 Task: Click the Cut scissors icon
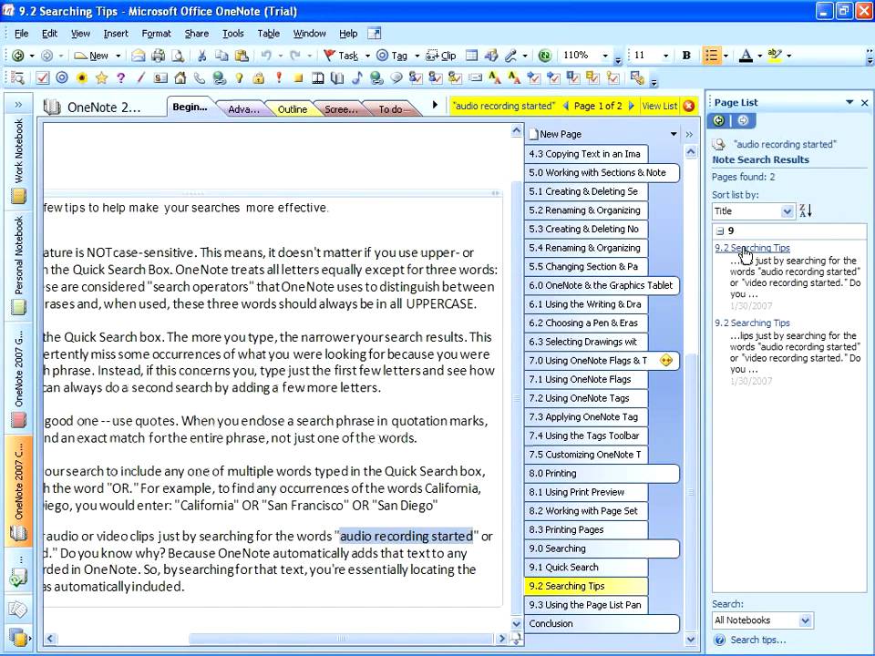pos(202,56)
